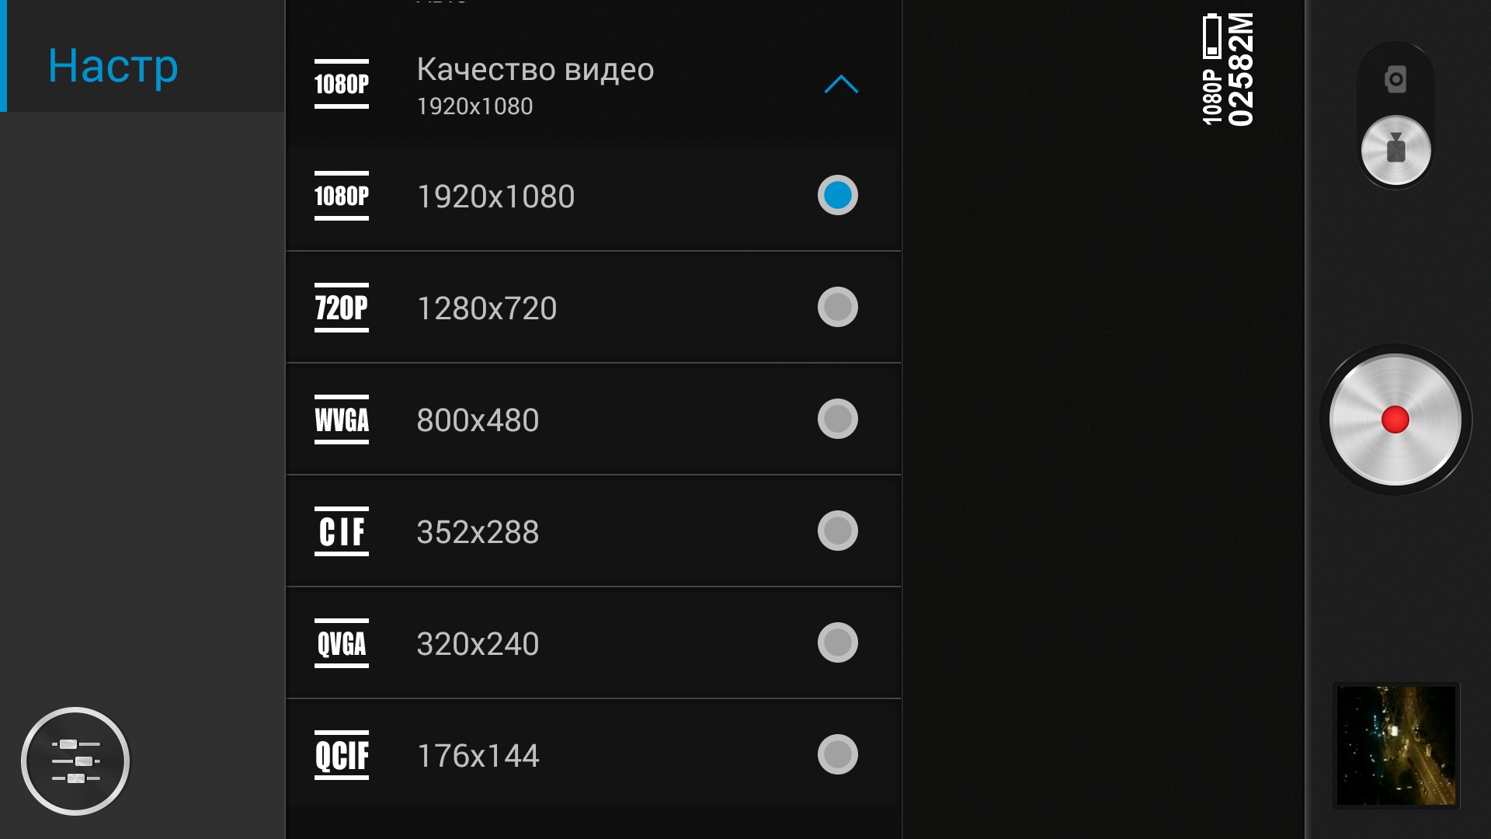Select the 1280x720 radio button
Screen dimensions: 1491x839
837,307
